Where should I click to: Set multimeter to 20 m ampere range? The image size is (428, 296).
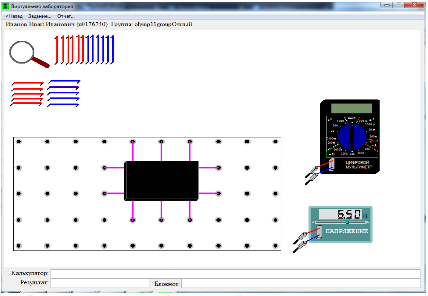pos(372,130)
